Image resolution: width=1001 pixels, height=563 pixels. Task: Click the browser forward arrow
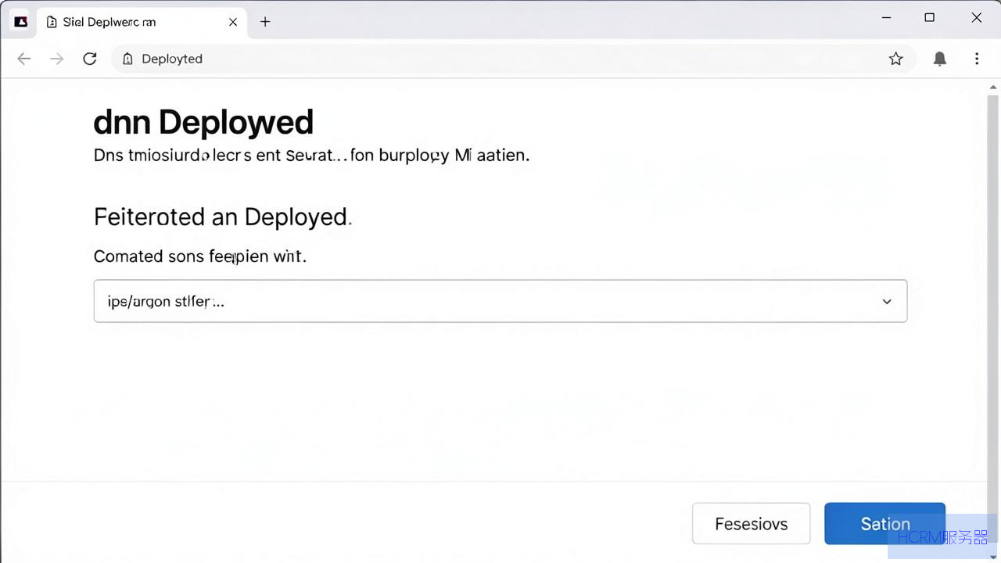click(x=57, y=59)
